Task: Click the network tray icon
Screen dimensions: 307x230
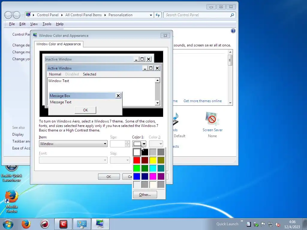Action: click(270, 224)
